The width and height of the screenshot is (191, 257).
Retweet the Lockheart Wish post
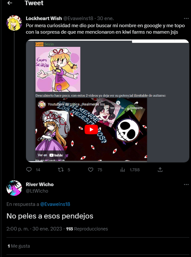pos(61,170)
